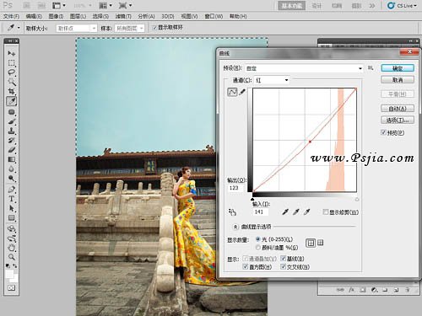Viewport: 422px width, 316px height.
Task: Open the 样本 sample layers dropdown
Action: coord(129,28)
